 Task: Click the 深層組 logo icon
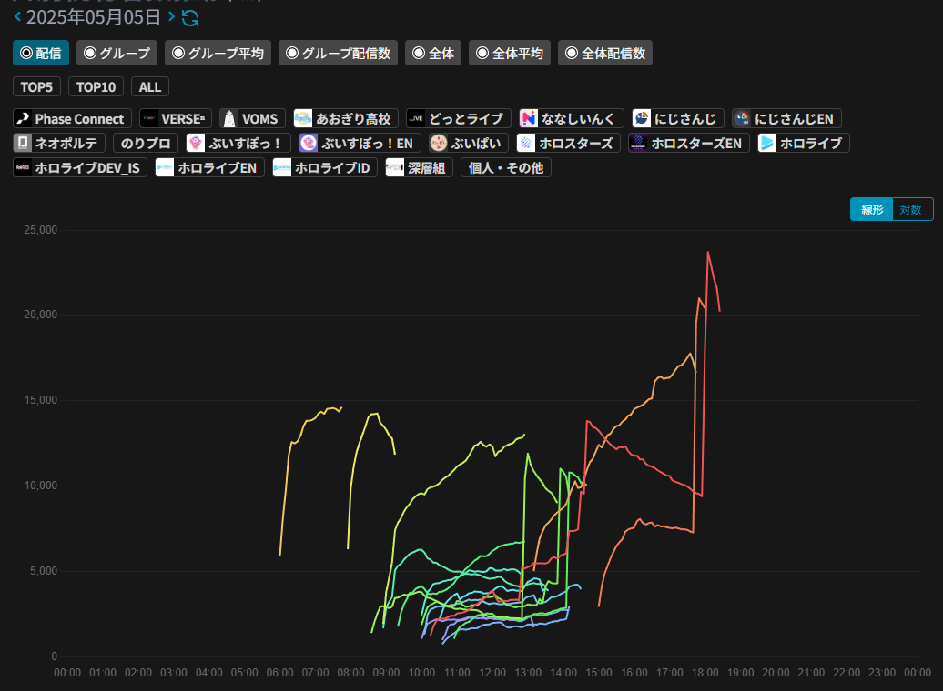(x=395, y=167)
